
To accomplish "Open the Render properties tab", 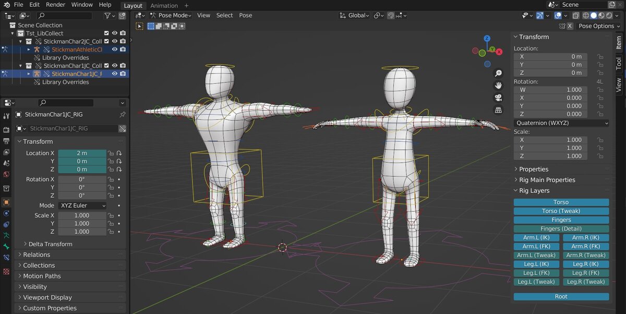I will coord(6,131).
